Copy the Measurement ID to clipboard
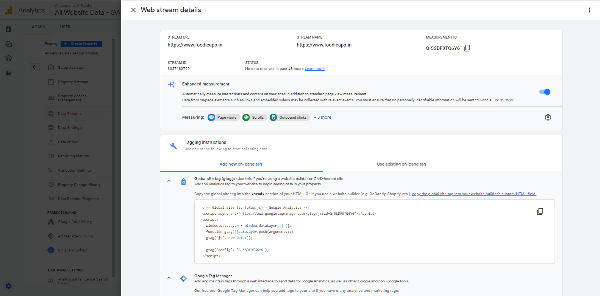The image size is (600, 296). click(467, 48)
